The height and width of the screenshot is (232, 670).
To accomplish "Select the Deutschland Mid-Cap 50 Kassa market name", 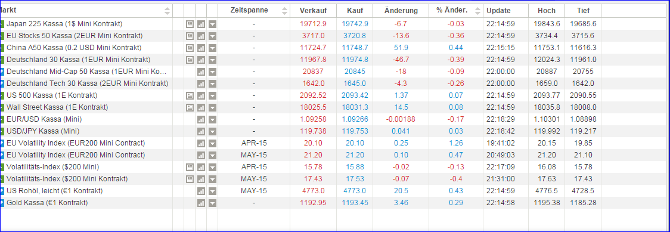I will pos(86,72).
